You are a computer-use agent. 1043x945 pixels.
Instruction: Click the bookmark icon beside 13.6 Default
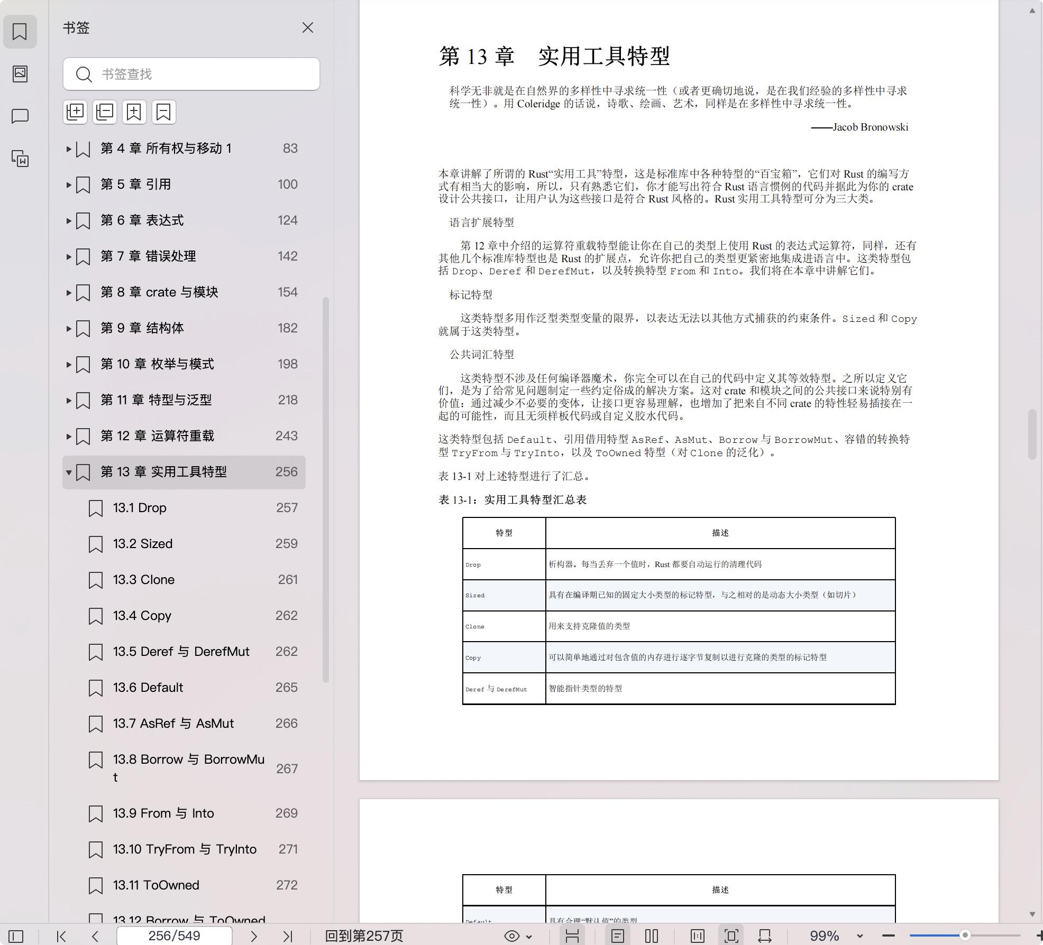pos(96,688)
